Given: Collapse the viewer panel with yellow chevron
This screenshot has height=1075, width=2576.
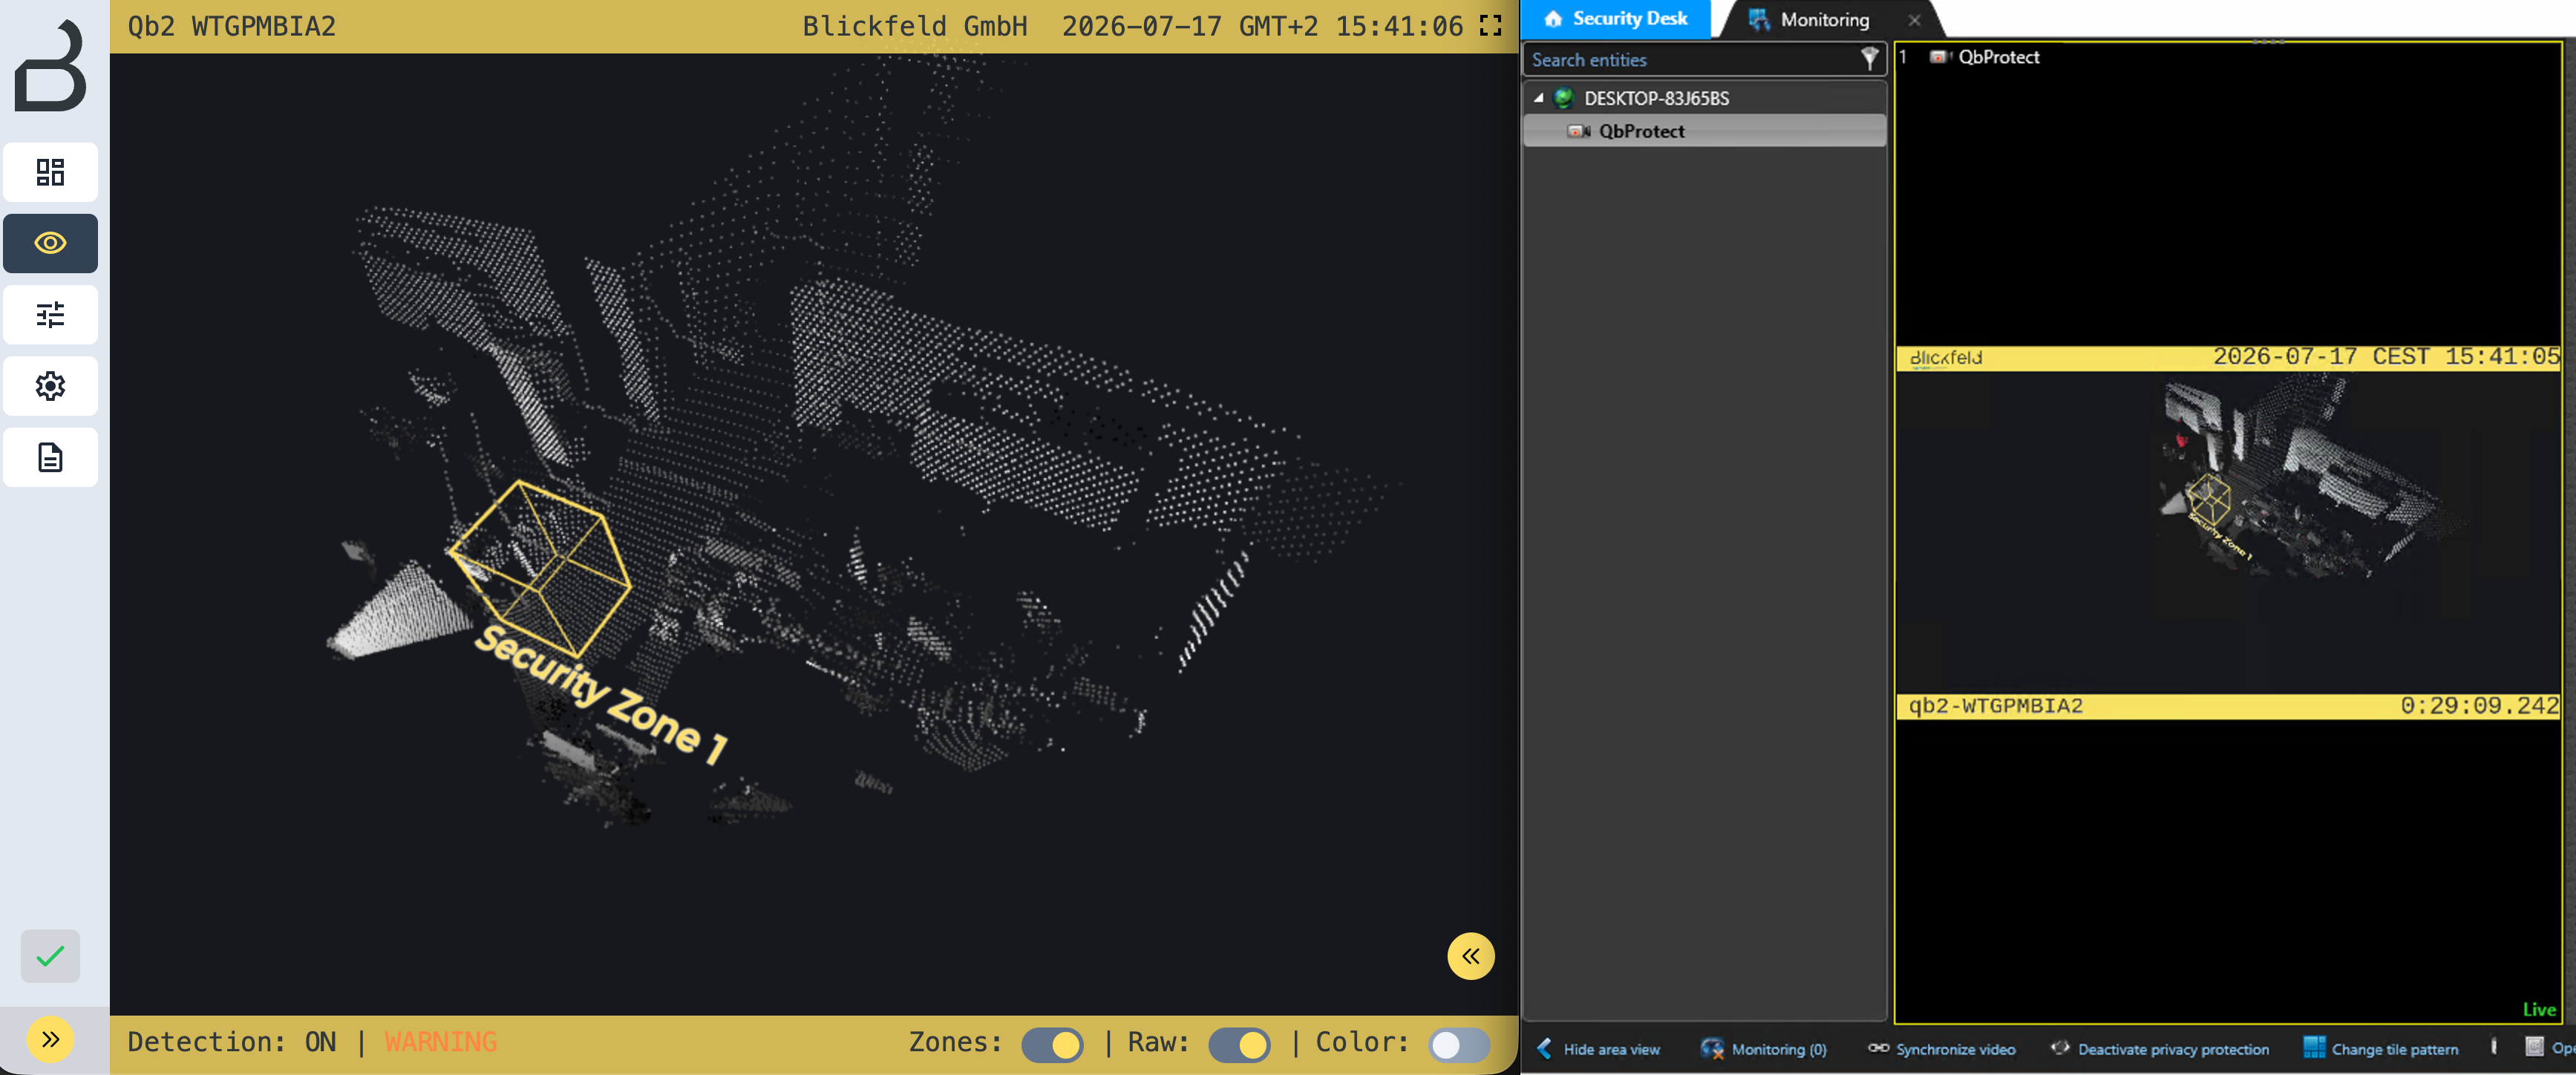Looking at the screenshot, I should pyautogui.click(x=1471, y=956).
